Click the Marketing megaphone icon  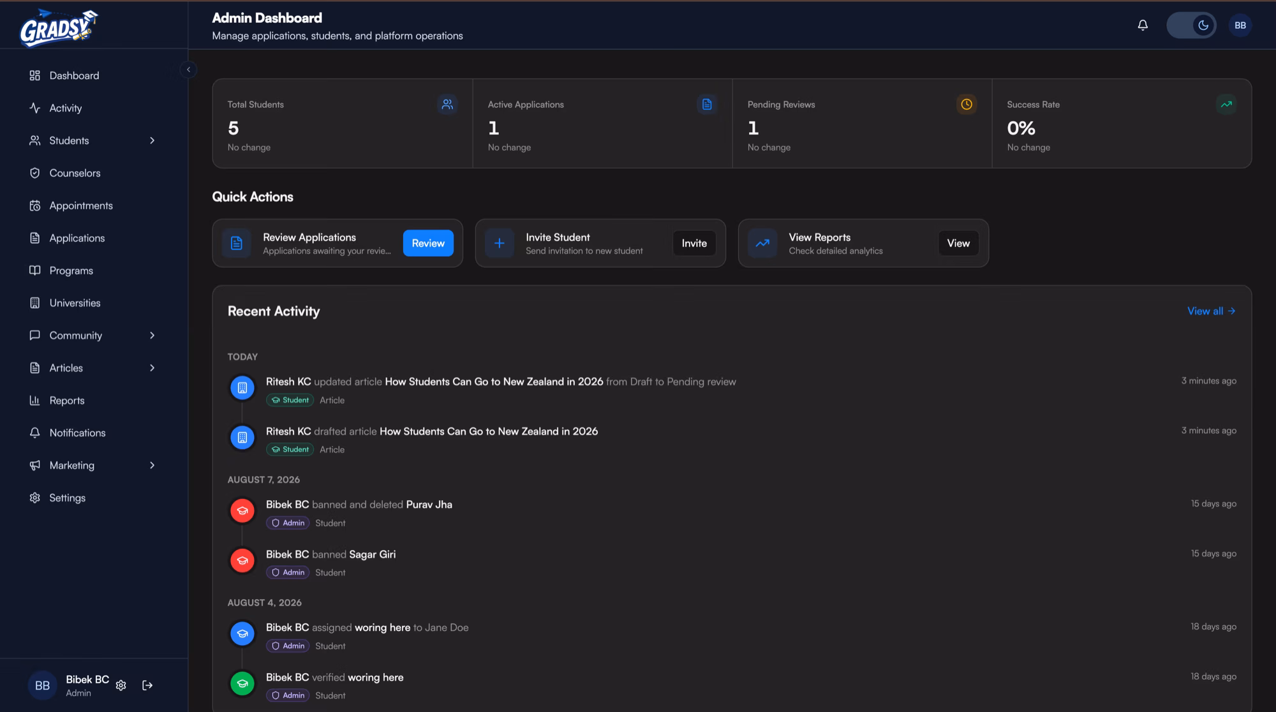pyautogui.click(x=34, y=465)
